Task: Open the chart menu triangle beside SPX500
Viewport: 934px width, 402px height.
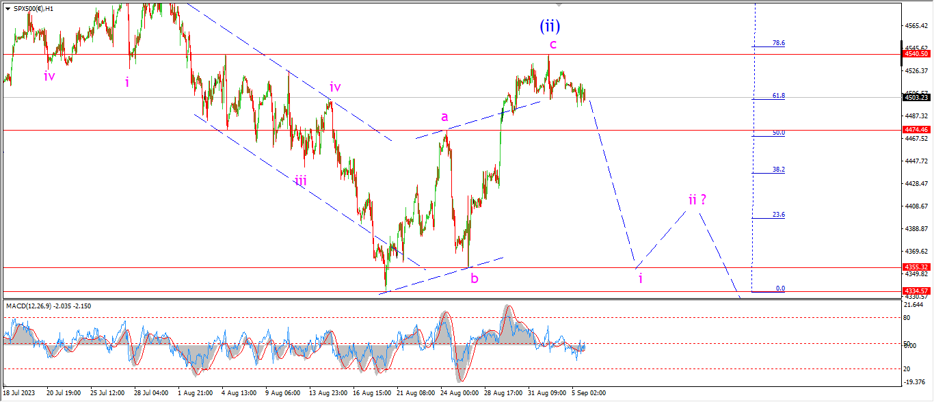Action: click(8, 8)
